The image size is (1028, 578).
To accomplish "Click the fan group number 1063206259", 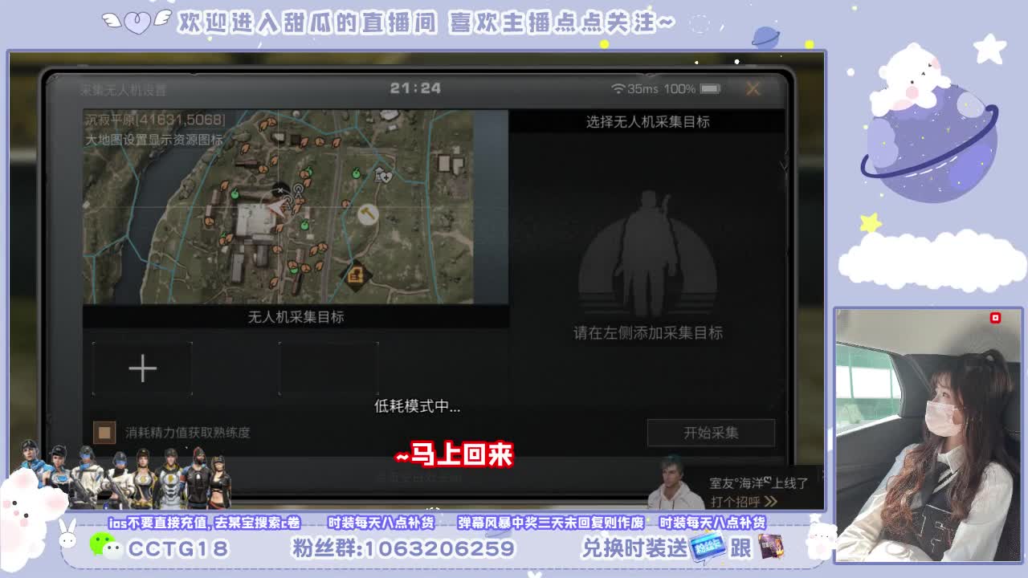I will coord(439,549).
